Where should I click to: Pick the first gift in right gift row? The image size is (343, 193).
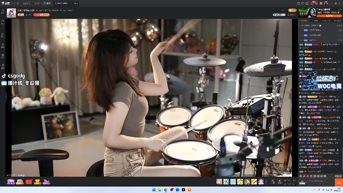[x=219, y=182]
